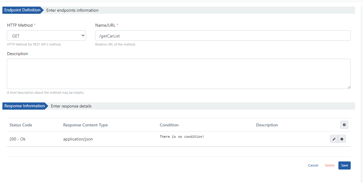
Task: Open the HTTP Method dropdown
Action: [x=46, y=36]
